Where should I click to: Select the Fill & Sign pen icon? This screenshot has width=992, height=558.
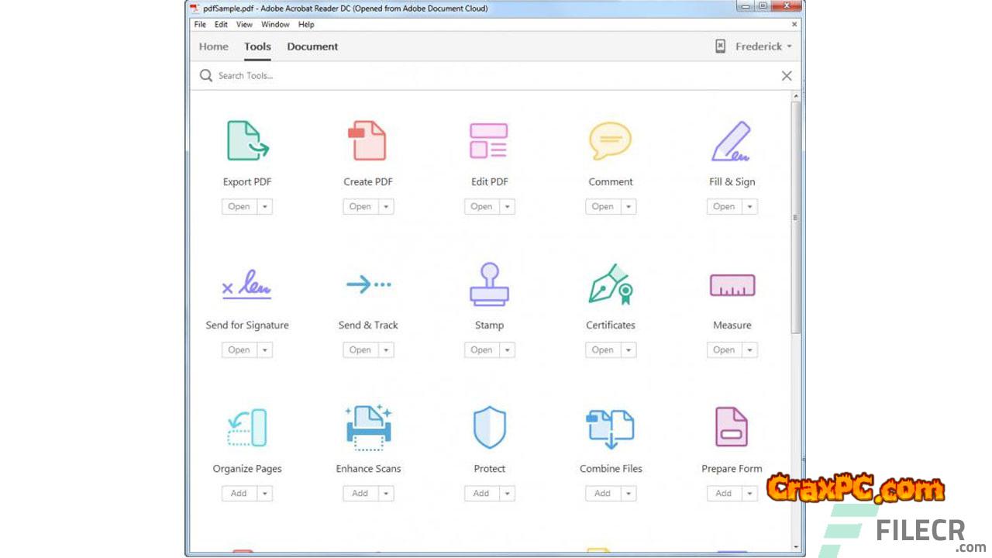coord(731,141)
